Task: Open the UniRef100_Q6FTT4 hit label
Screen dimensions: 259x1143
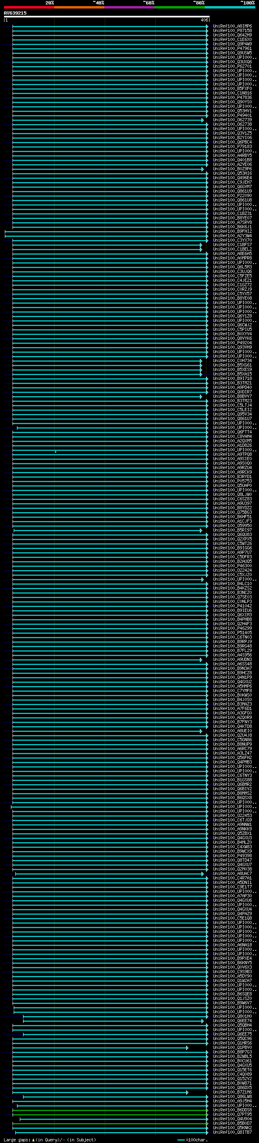Action: coord(232,432)
